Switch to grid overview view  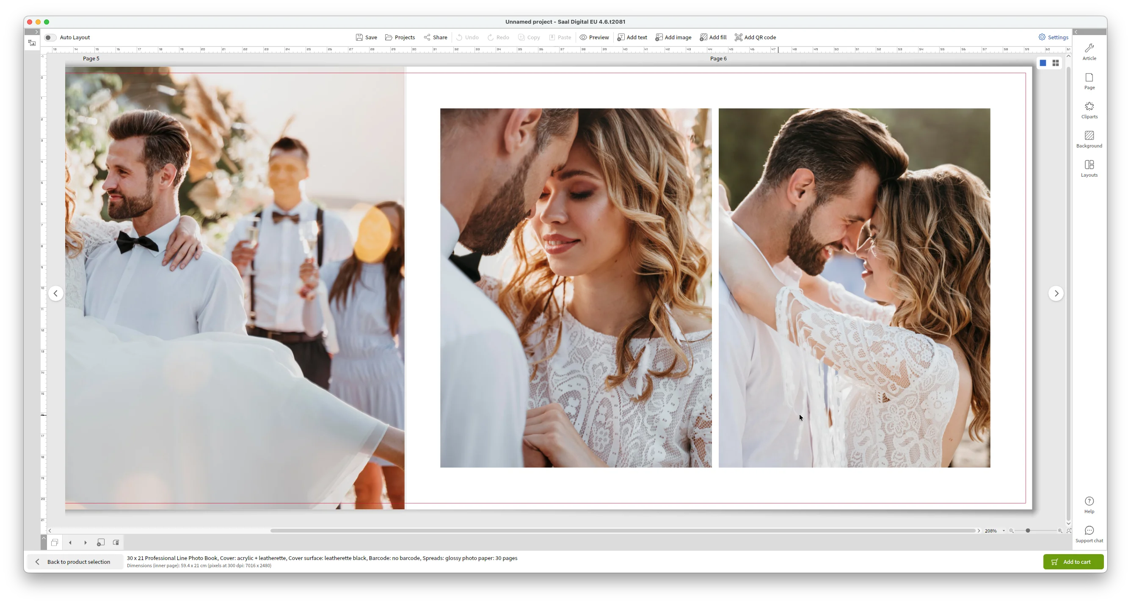point(1056,63)
